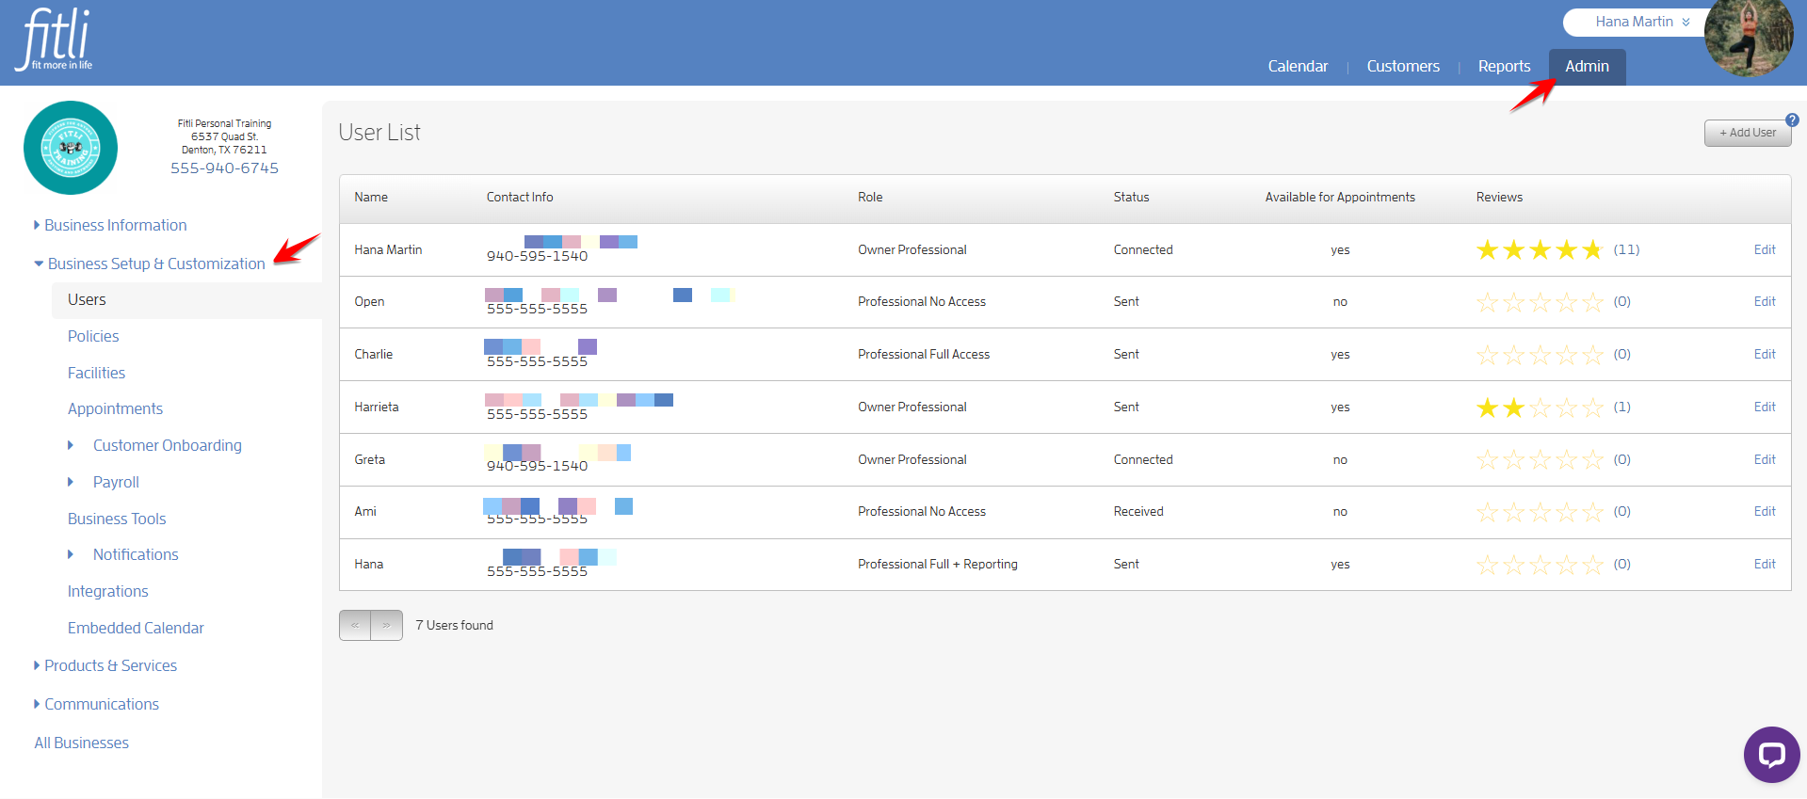Edit the Hana Professional Full + Reporting user
This screenshot has width=1807, height=799.
click(1765, 564)
